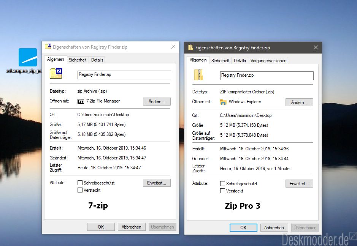Viewport: 357px width, 246px height.
Task: Click '5,18 MB (5.435.392 Bytes)' disk size
Action: [x=102, y=134]
